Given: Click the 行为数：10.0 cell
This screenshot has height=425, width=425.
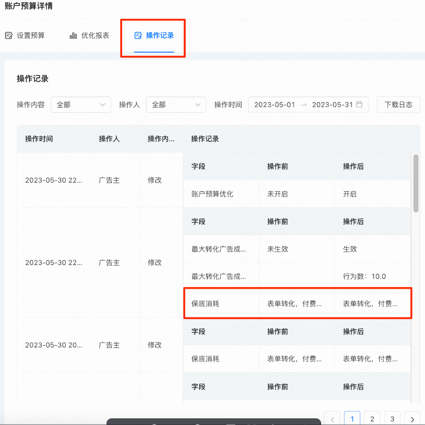Looking at the screenshot, I should click(x=373, y=277).
